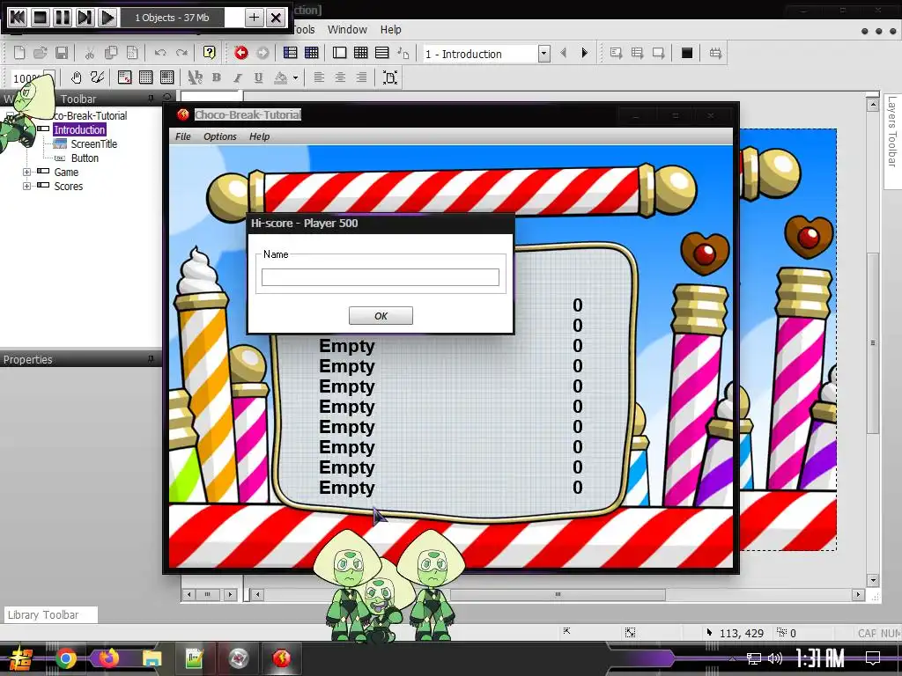Click the black Stop square icon
Image resolution: width=902 pixels, height=676 pixels.
(x=687, y=53)
